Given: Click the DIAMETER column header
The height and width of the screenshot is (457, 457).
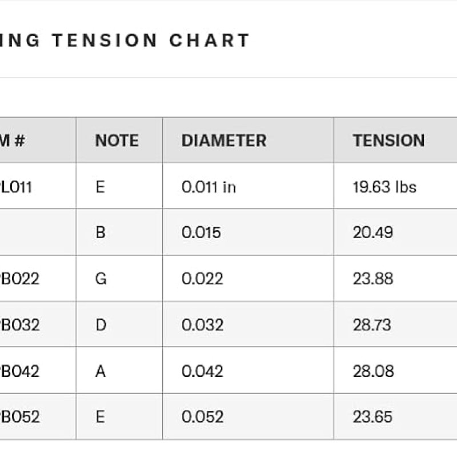Looking at the screenshot, I should coord(224,141).
